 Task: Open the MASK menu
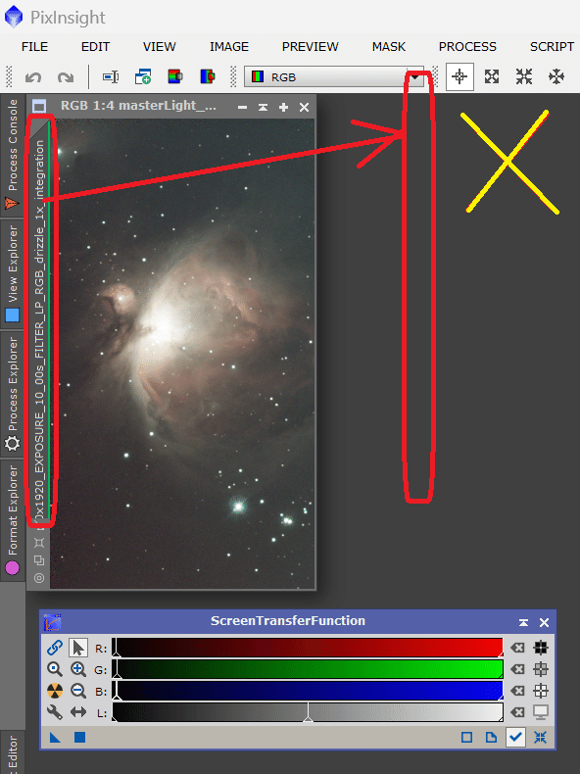[x=389, y=47]
